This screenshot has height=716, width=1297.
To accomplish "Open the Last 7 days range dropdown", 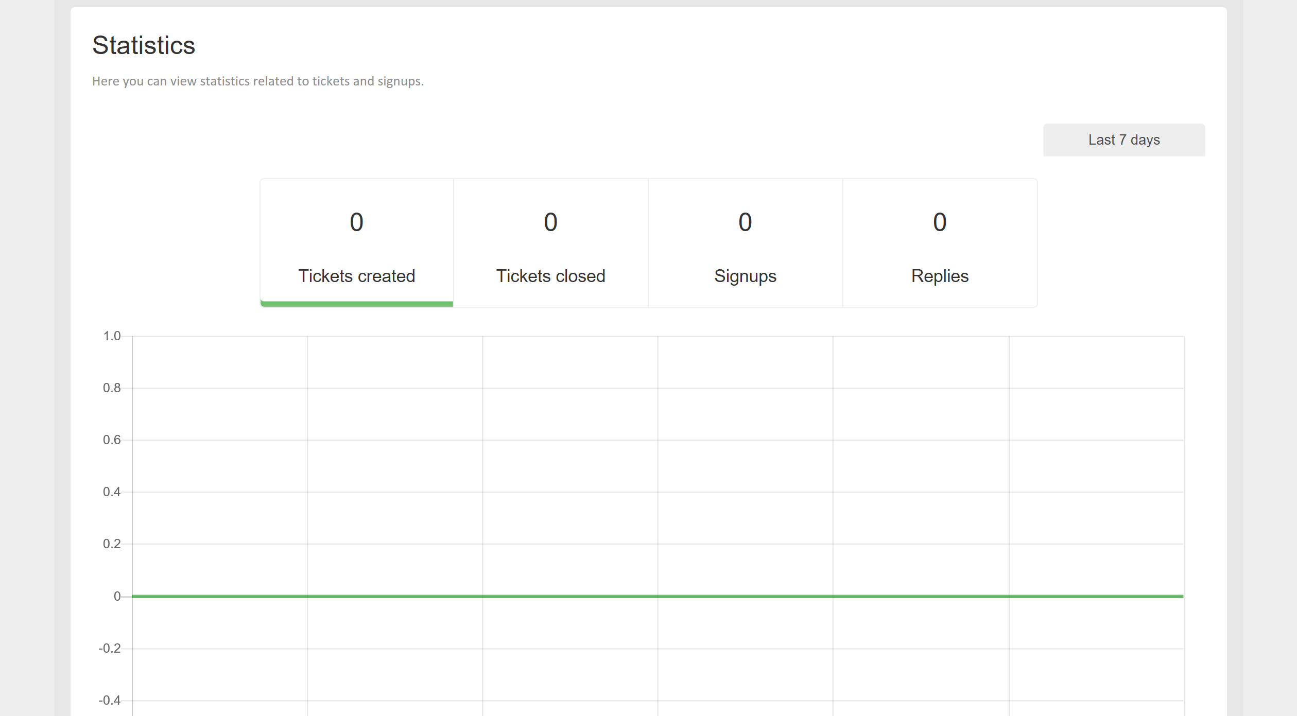I will tap(1123, 140).
